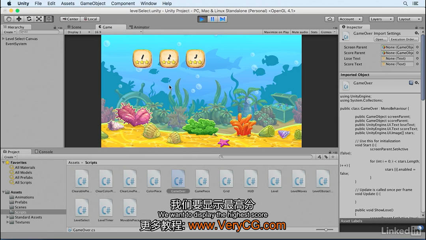Open the Hierarchy Create dropdown
Viewport: 426px width, 240px height.
(9, 32)
